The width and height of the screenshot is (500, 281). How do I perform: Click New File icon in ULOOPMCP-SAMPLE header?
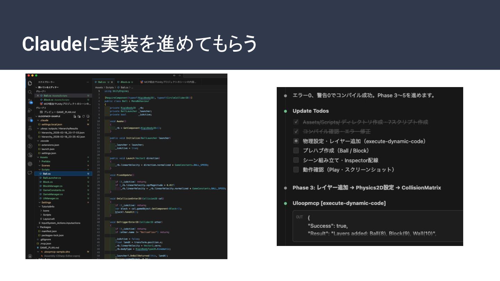75,116
